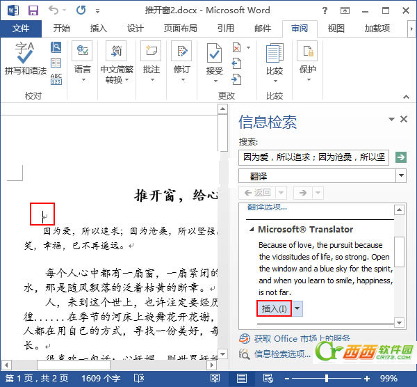Click the zoom slider handle
The image size is (417, 387).
click(x=327, y=378)
